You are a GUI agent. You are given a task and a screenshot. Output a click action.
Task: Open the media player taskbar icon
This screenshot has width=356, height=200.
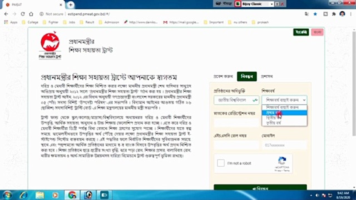click(x=56, y=195)
